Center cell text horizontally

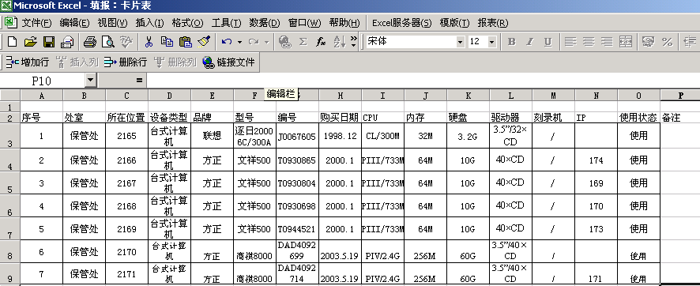point(589,42)
